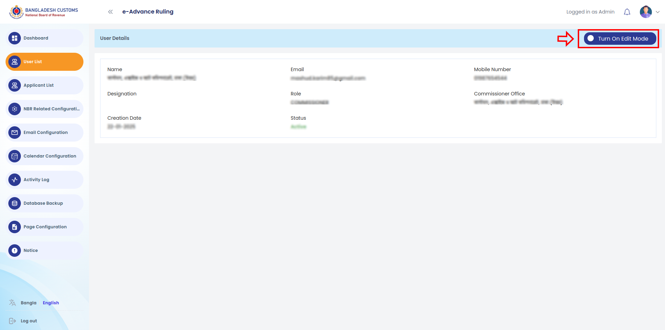Screen dimensions: 665x330
Task: Click the Page Configuration document icon
Action: point(15,227)
